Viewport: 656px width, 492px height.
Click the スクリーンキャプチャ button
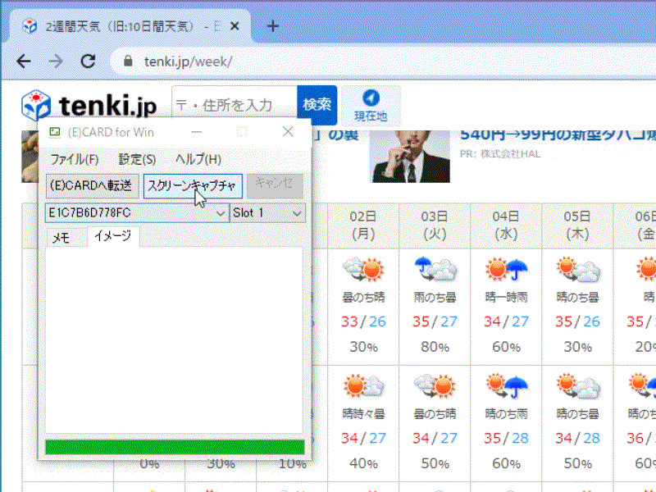[193, 186]
